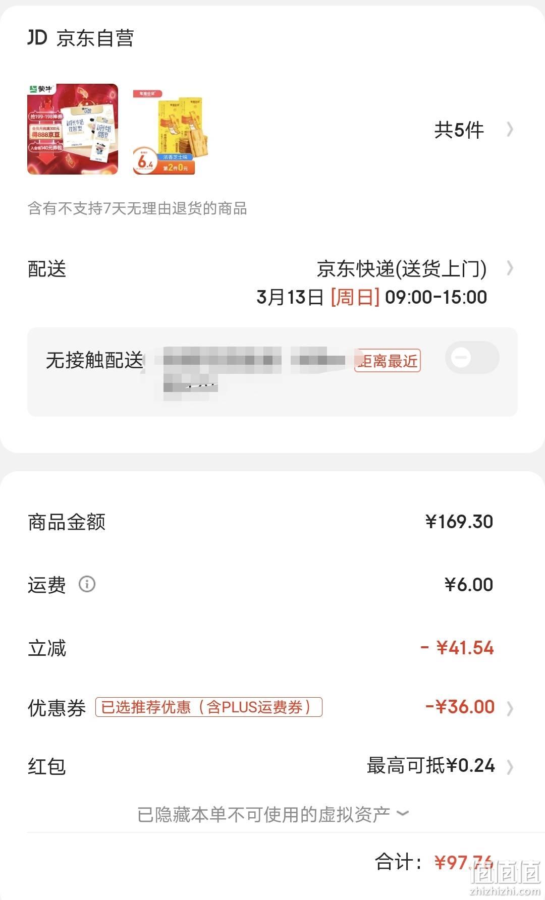The image size is (545, 900).
Task: Open the 优惠券 selection chevron
Action: coord(510,708)
